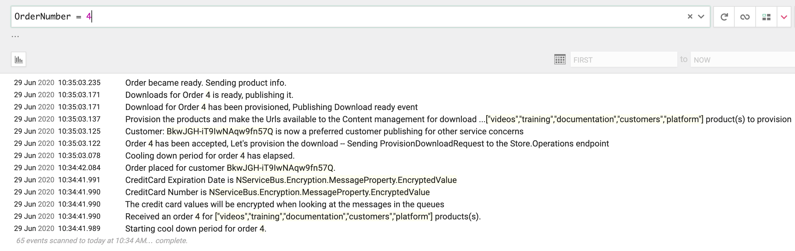
Task: Toggle live tail mode with the infinity icon
Action: [x=745, y=17]
